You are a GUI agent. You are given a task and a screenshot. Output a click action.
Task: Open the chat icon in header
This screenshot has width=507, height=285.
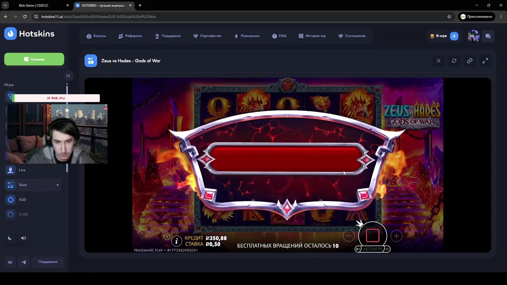click(488, 36)
